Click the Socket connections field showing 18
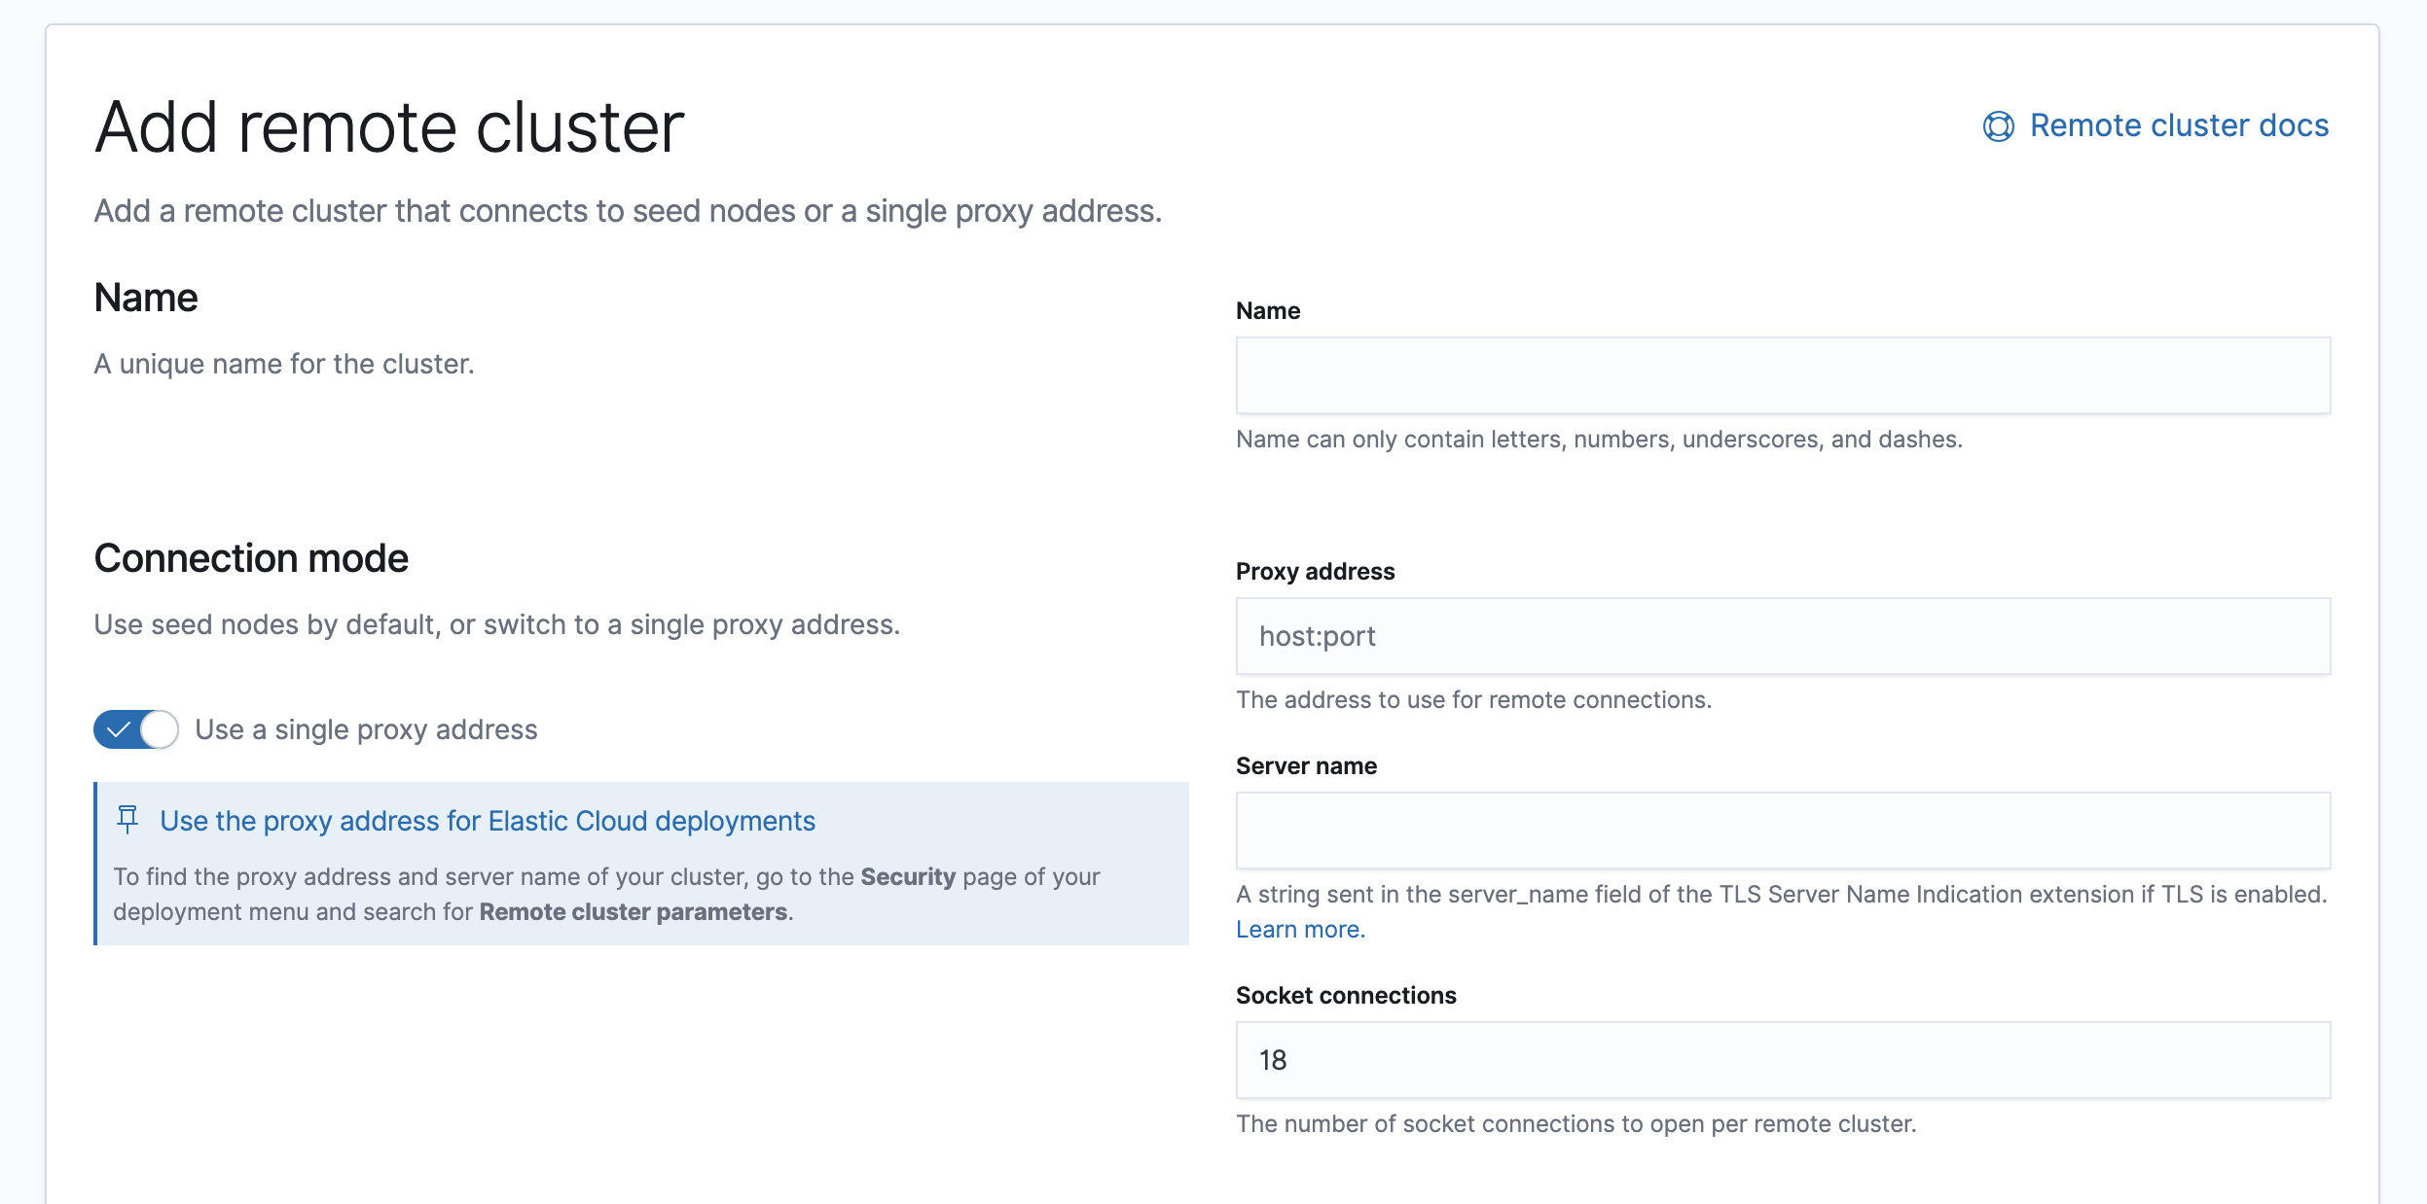The height and width of the screenshot is (1204, 2427). 1782,1060
